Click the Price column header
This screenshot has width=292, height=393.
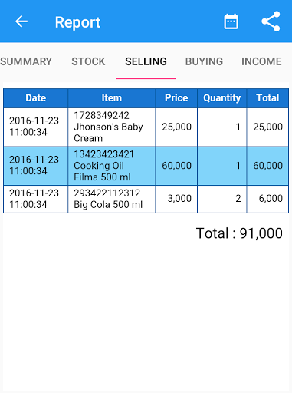[x=176, y=98]
